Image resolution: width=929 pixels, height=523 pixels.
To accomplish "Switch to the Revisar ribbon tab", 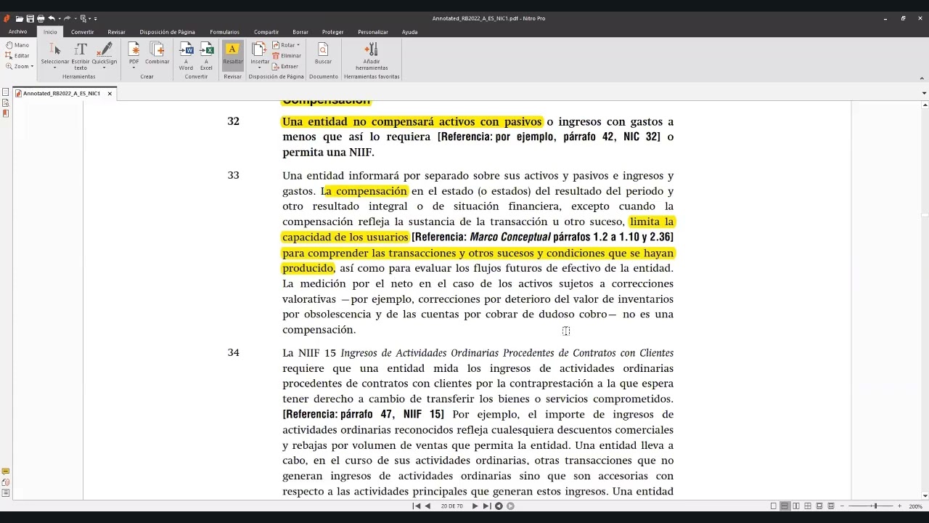I will coord(116,32).
